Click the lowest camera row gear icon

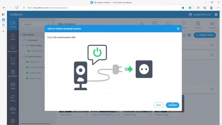tap(212, 89)
